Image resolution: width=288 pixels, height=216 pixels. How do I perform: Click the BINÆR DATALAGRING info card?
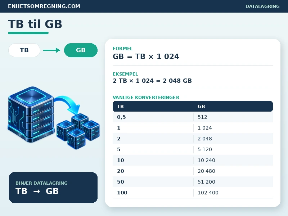53,188
